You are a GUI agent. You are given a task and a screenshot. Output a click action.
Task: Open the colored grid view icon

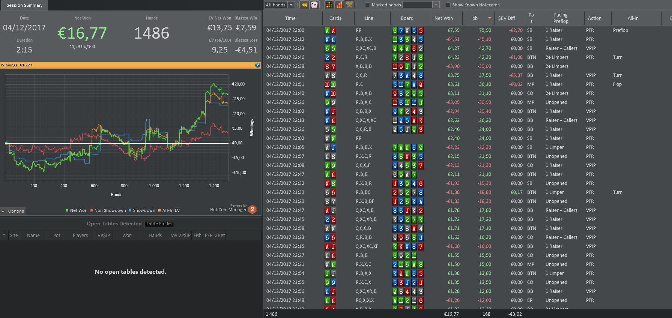329,5
